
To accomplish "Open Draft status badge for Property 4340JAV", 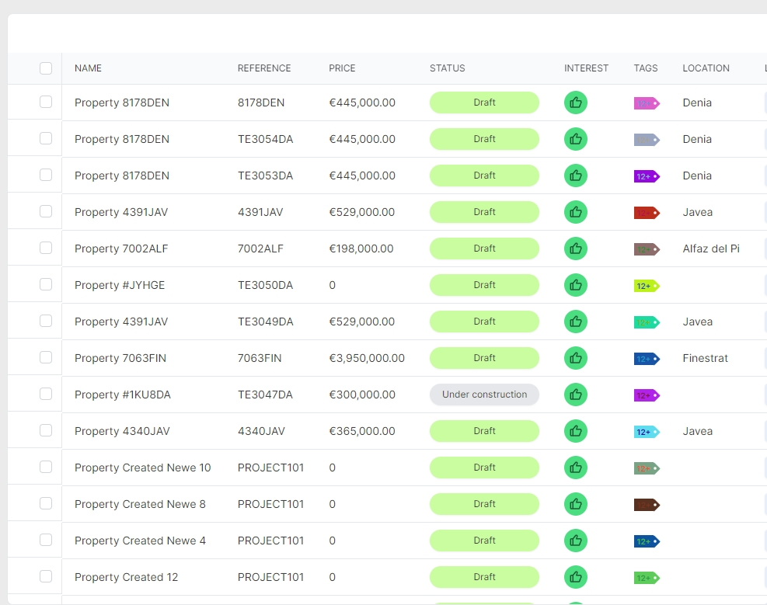I will 484,431.
